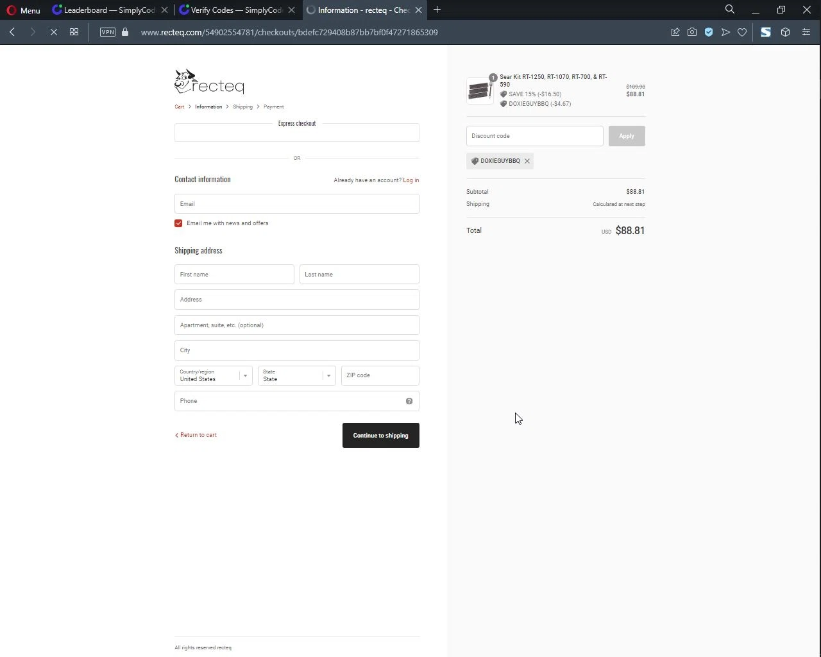821x657 pixels.
Task: Click the struck-through original price
Action: click(636, 87)
